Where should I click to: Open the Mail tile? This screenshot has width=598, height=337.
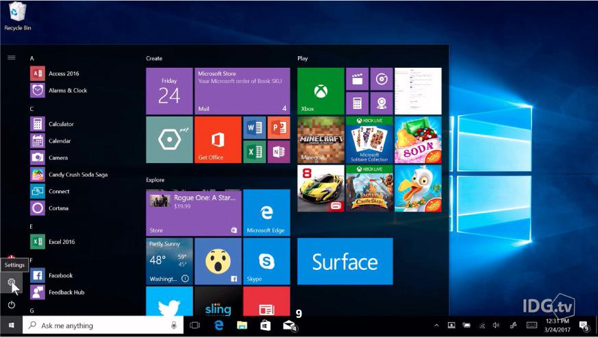point(242,91)
